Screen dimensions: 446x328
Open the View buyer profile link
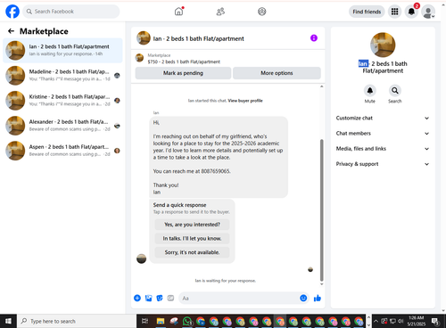pos(245,101)
